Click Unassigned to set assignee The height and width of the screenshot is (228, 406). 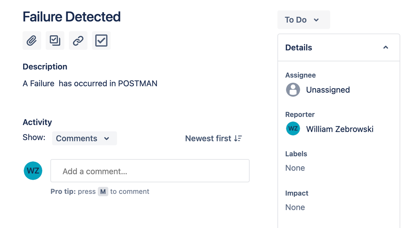328,90
